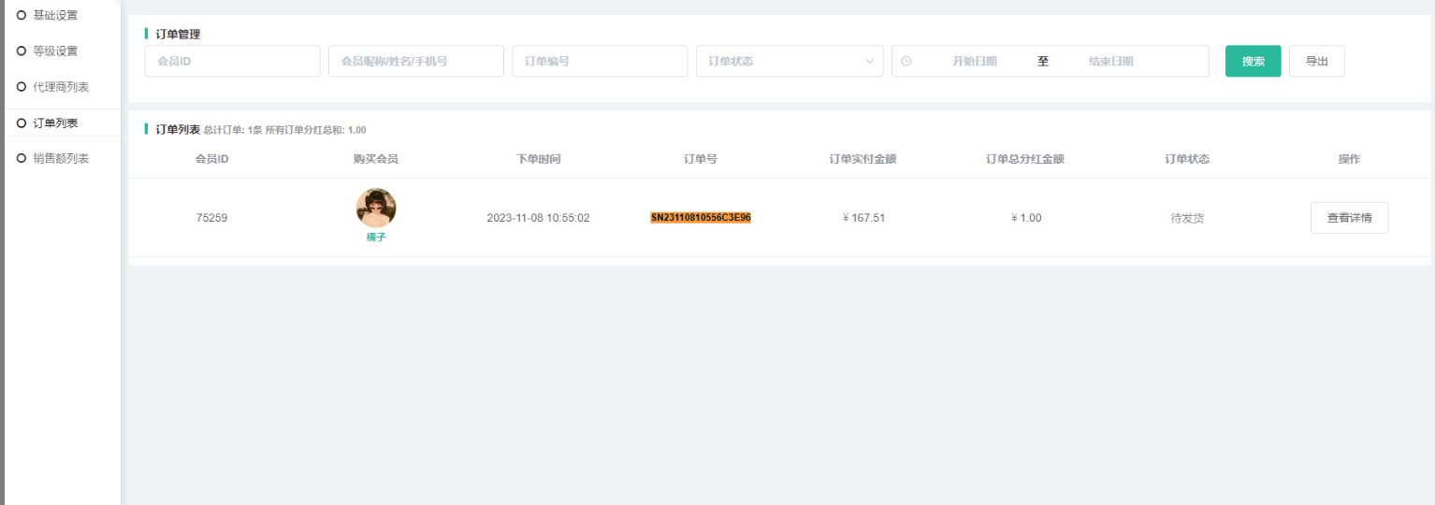The width and height of the screenshot is (1435, 505).
Task: Click the clock icon in date range field
Action: (x=906, y=62)
